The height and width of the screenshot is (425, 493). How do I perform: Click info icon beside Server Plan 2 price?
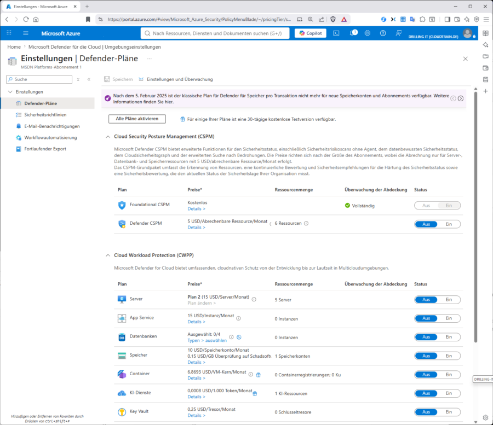click(254, 299)
